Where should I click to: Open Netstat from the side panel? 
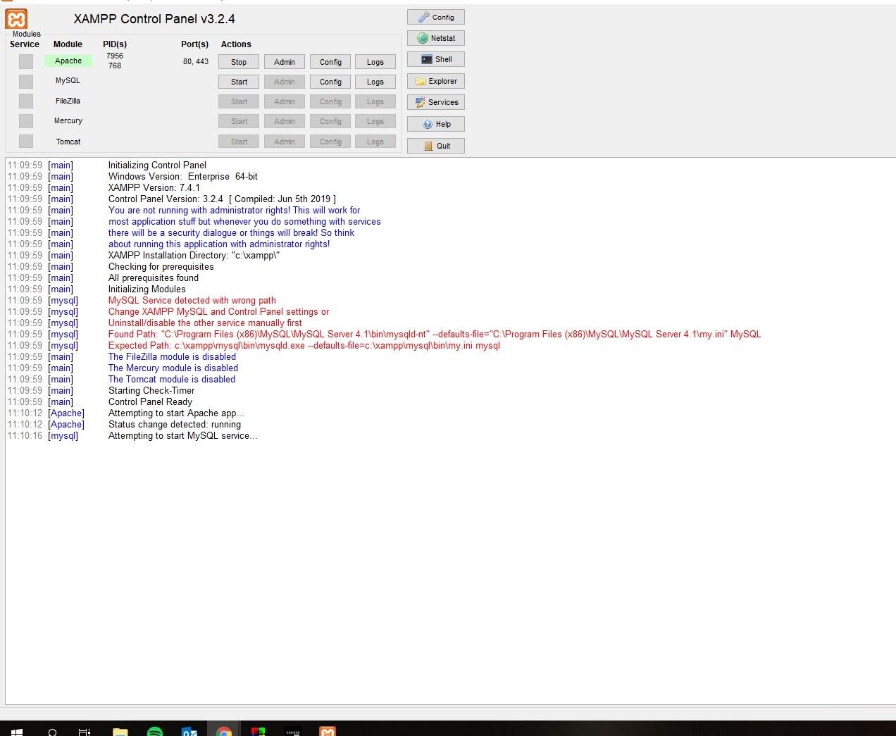pos(436,38)
